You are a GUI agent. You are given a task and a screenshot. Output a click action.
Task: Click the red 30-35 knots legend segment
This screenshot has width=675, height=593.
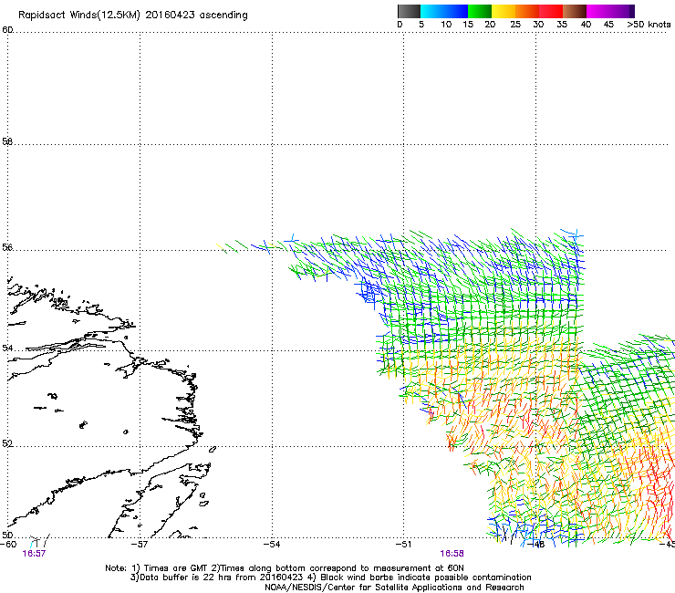(551, 11)
